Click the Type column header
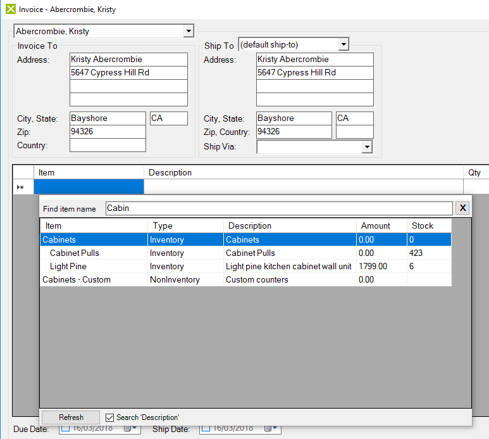This screenshot has height=439, width=489. (185, 226)
